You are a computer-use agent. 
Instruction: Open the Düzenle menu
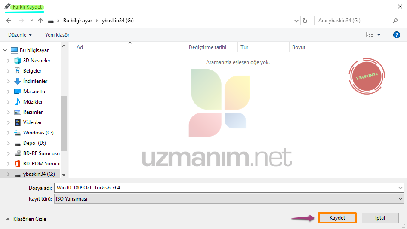click(20, 35)
